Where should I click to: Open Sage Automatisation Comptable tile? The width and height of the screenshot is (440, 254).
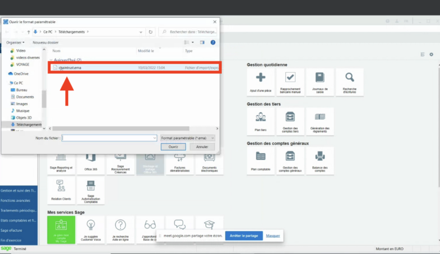(x=91, y=190)
